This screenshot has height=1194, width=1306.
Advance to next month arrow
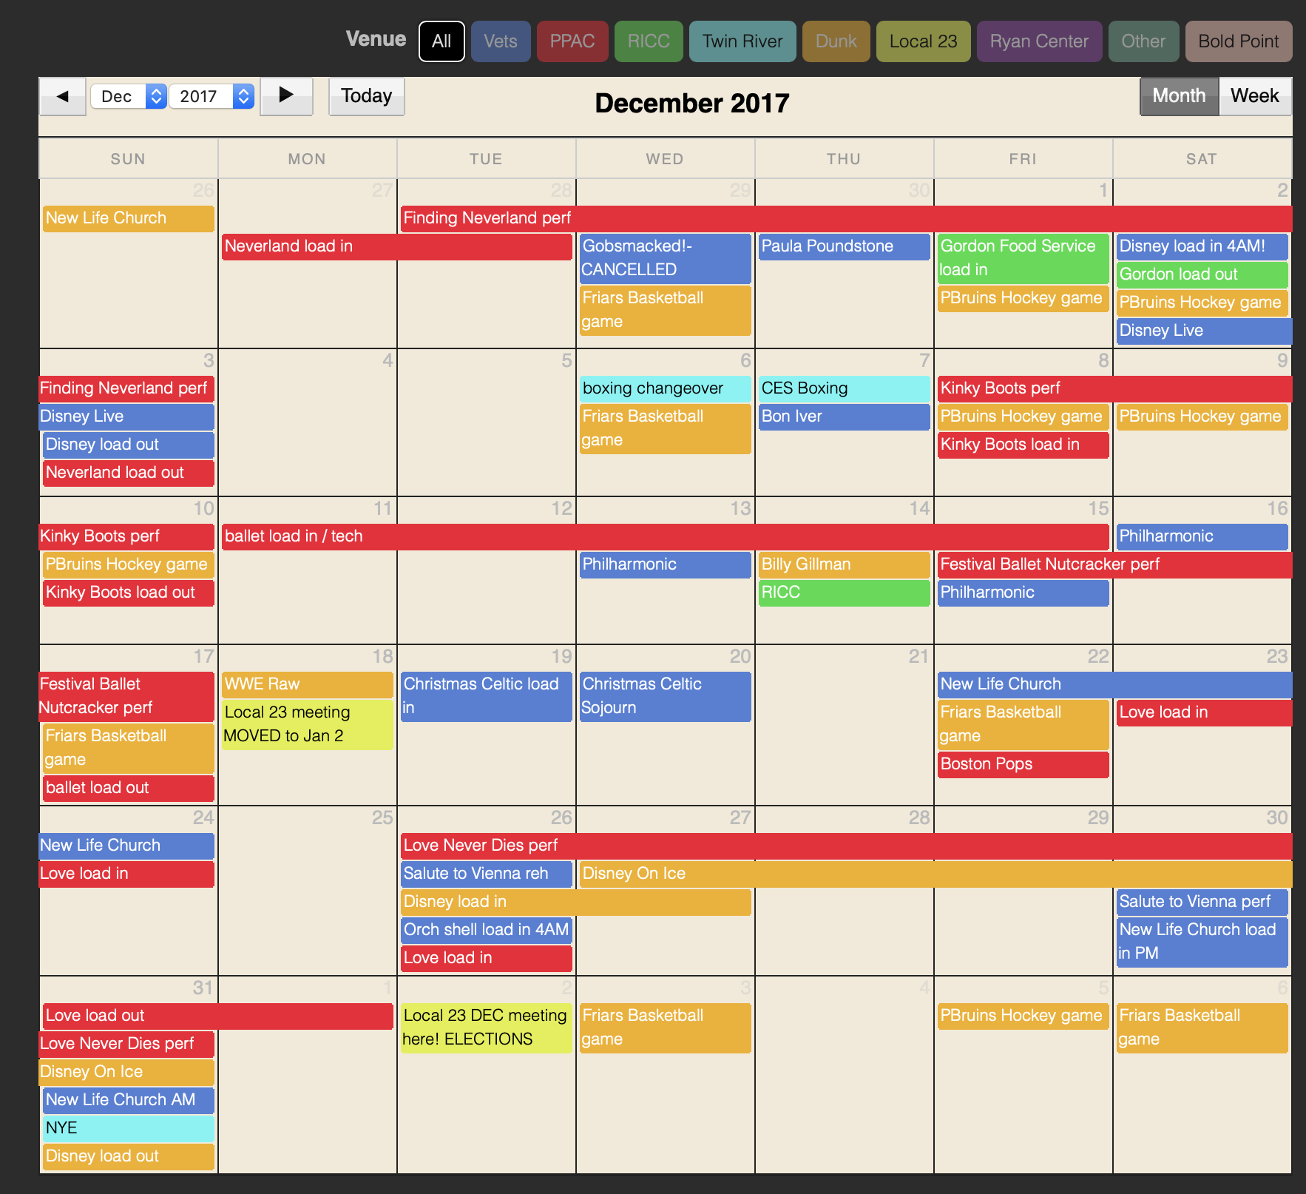point(286,96)
